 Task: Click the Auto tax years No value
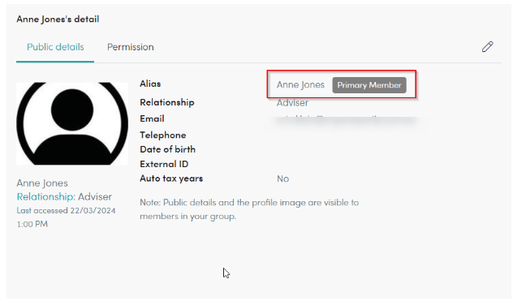coord(282,178)
